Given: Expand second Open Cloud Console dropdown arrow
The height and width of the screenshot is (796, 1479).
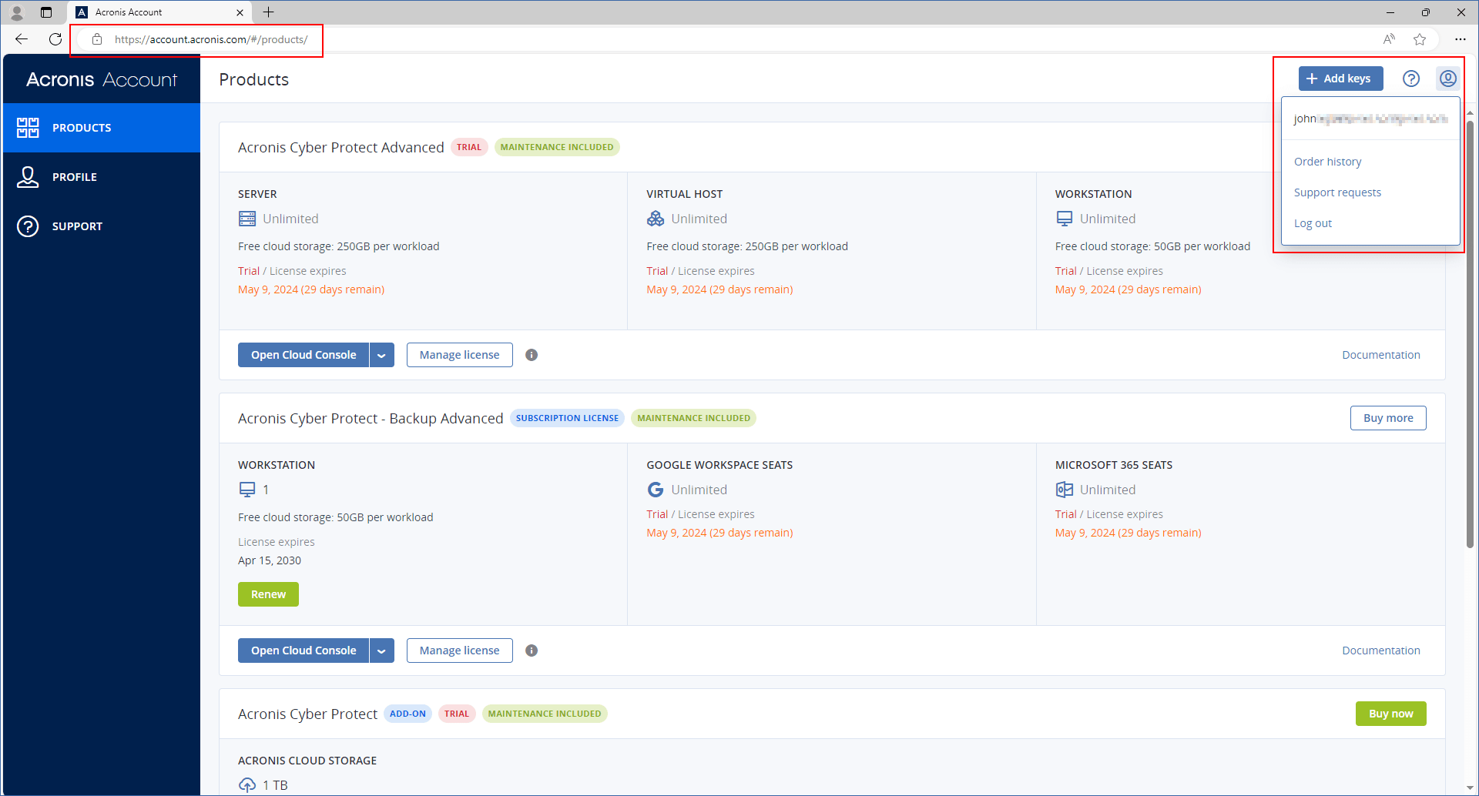Looking at the screenshot, I should 381,651.
